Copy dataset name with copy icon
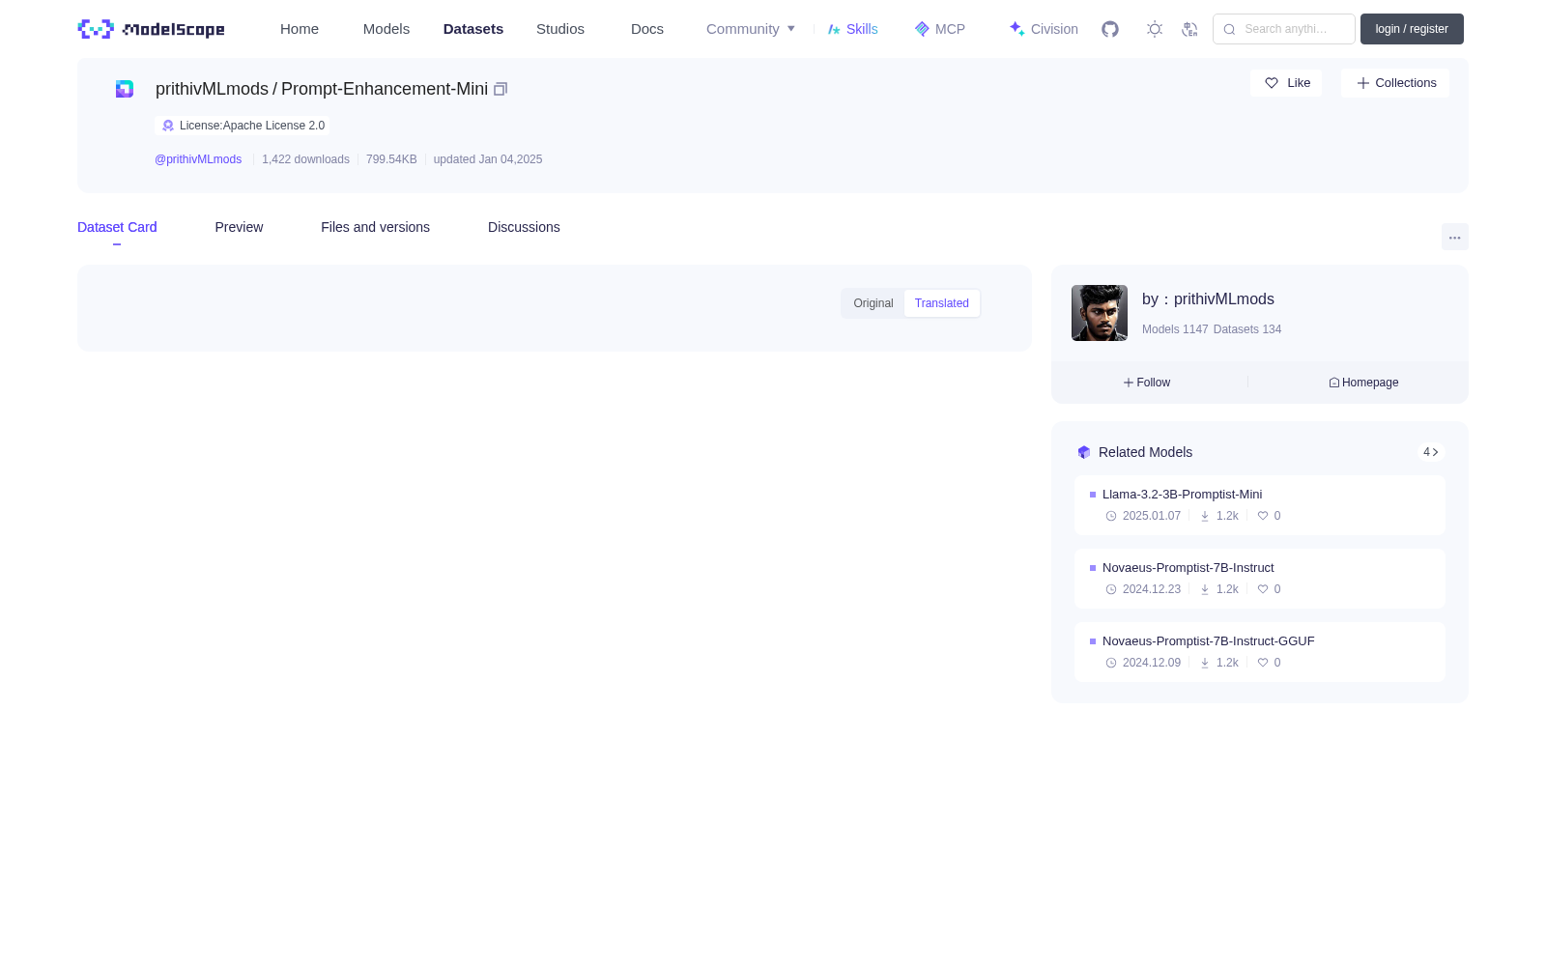Image resolution: width=1546 pixels, height=966 pixels. pyautogui.click(x=501, y=89)
